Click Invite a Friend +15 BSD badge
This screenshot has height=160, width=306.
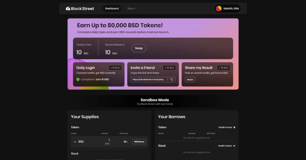tap(169, 68)
